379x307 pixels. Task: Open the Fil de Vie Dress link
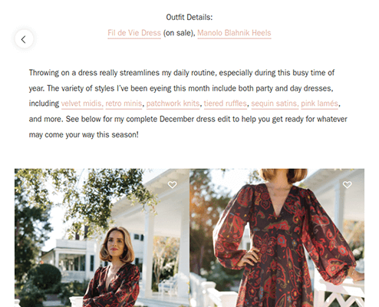[134, 33]
